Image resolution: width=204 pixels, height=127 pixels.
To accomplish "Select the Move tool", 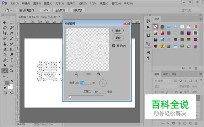I will (x=5, y=22).
